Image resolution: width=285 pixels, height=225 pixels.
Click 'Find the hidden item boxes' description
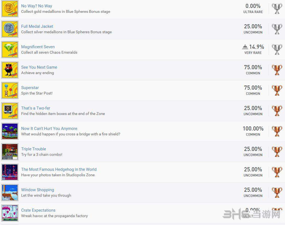coord(63,114)
